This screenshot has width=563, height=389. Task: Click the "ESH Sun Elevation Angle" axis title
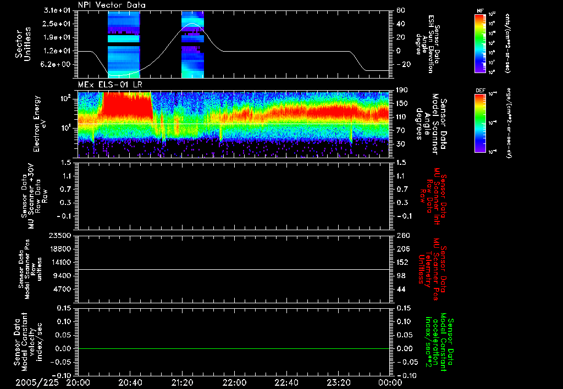click(x=428, y=44)
